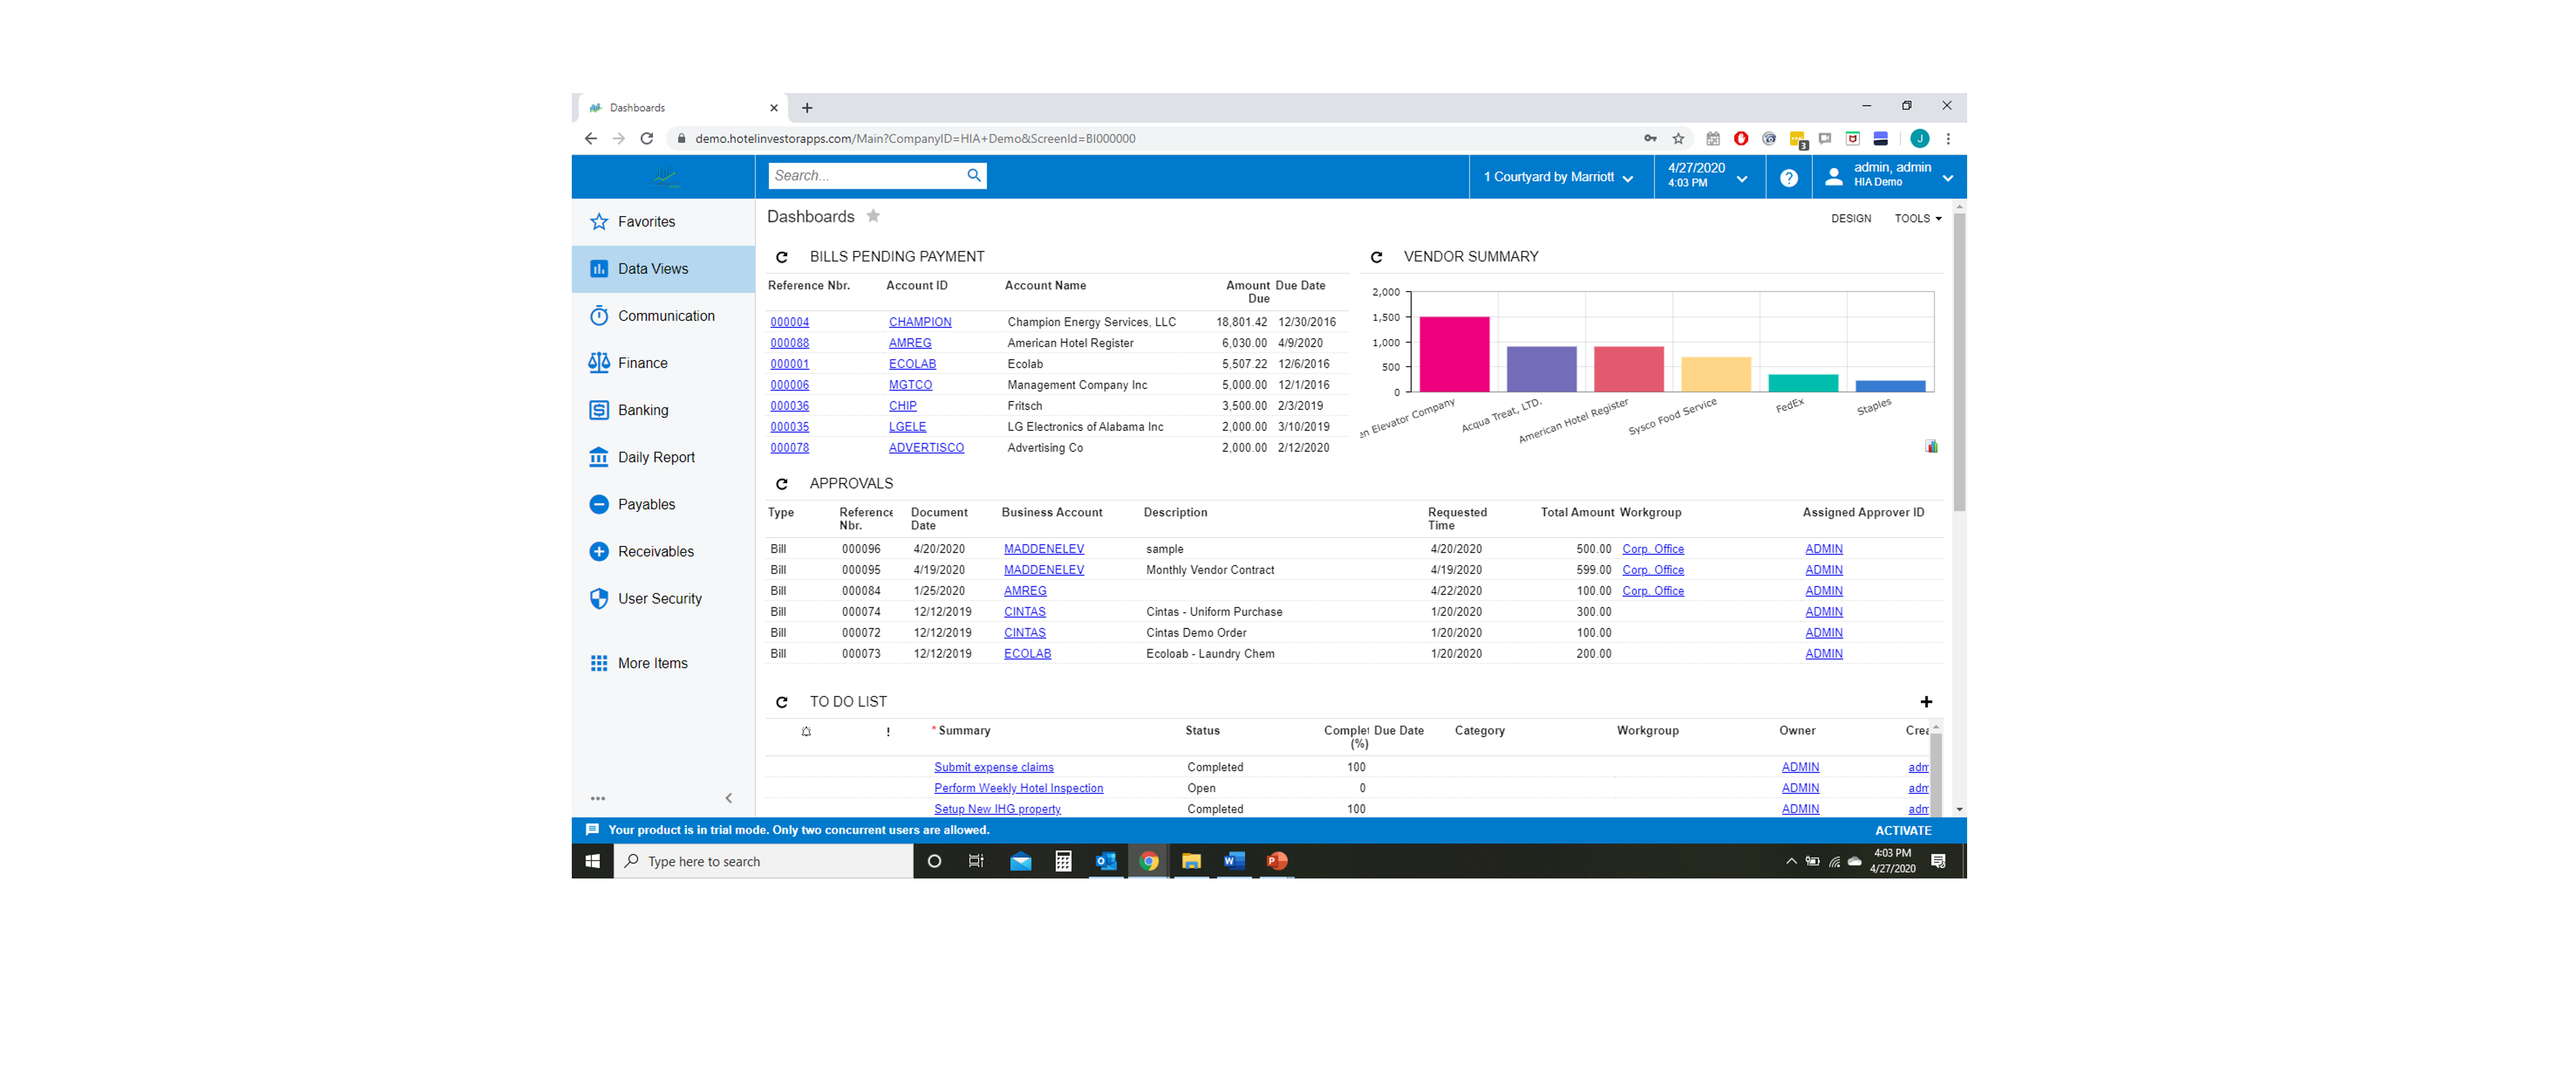Click the purple Acqua Treat bar
This screenshot has height=1088, width=2576.
[1541, 369]
